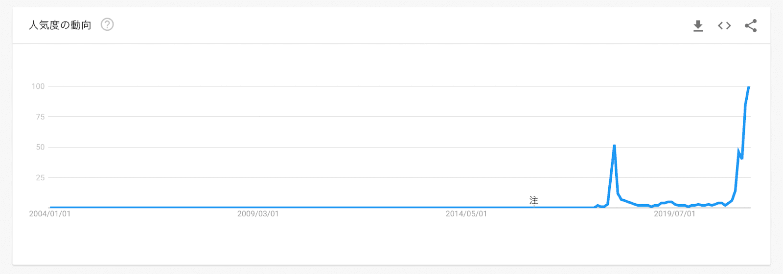Click the 2004/01/01 date axis label
The image size is (783, 274).
[x=50, y=214]
